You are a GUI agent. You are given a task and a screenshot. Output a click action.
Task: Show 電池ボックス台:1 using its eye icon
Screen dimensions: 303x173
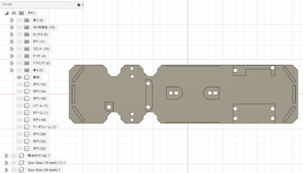[x=14, y=156]
